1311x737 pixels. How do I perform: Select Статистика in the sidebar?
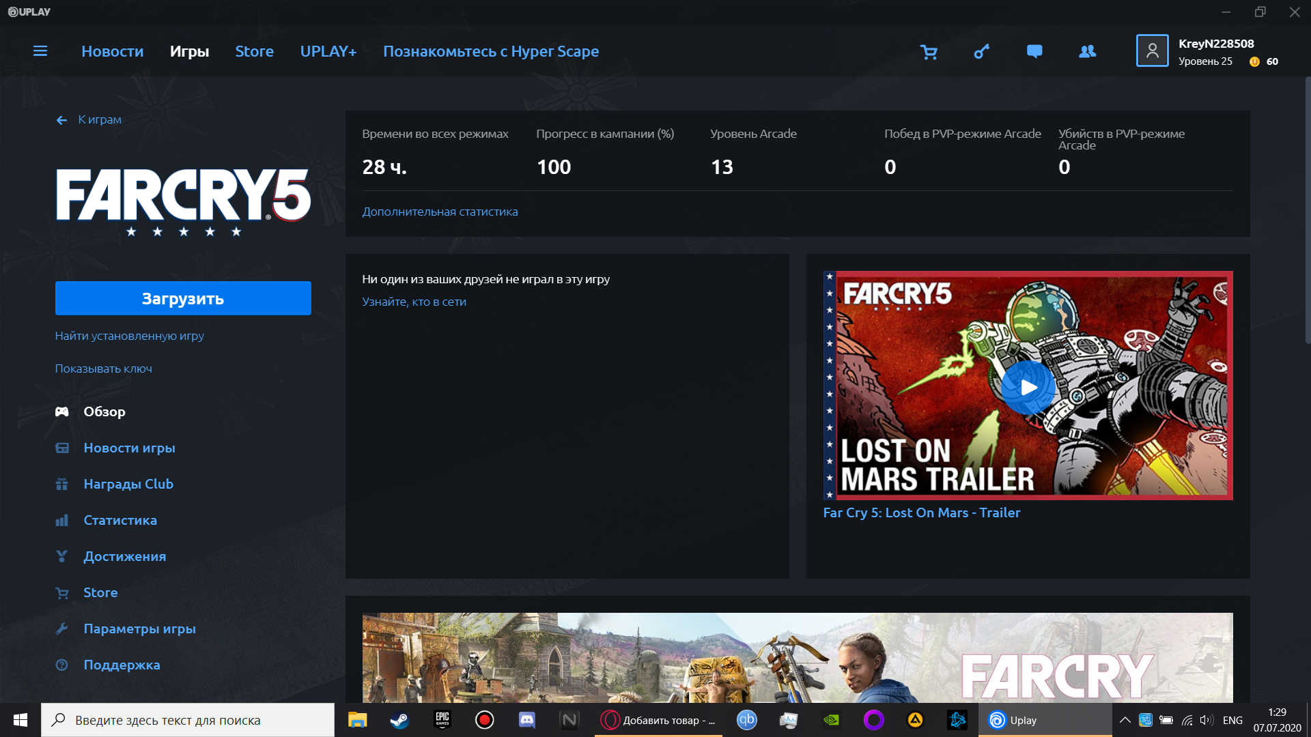[x=120, y=520]
